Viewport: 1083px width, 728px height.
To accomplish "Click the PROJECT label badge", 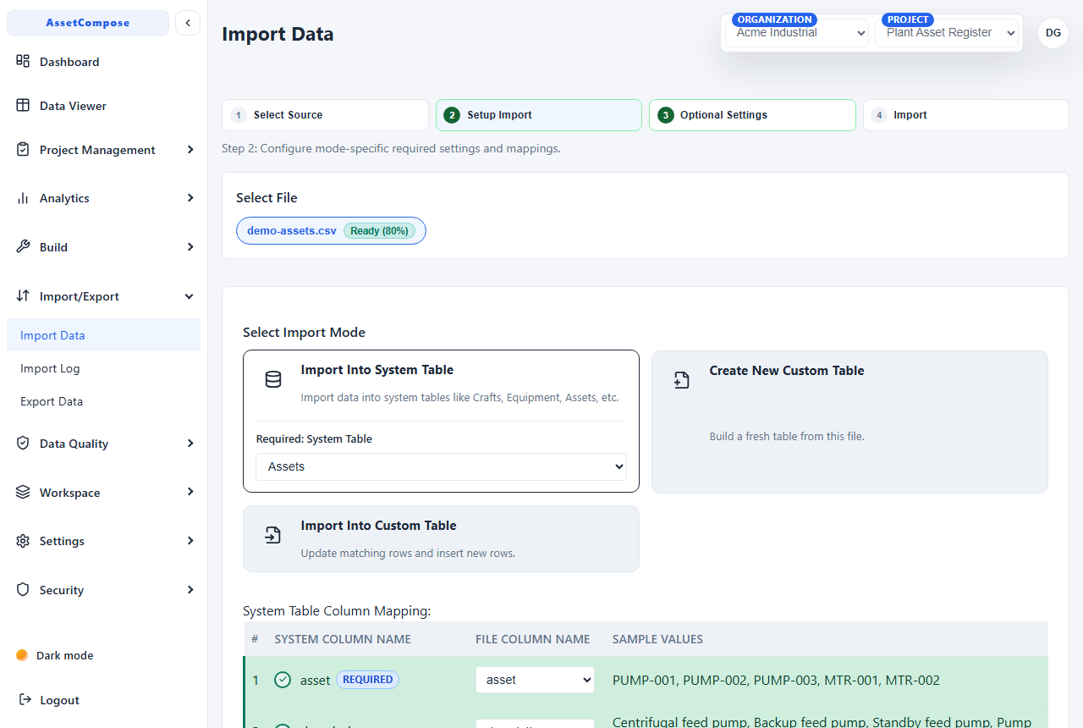I will [908, 19].
